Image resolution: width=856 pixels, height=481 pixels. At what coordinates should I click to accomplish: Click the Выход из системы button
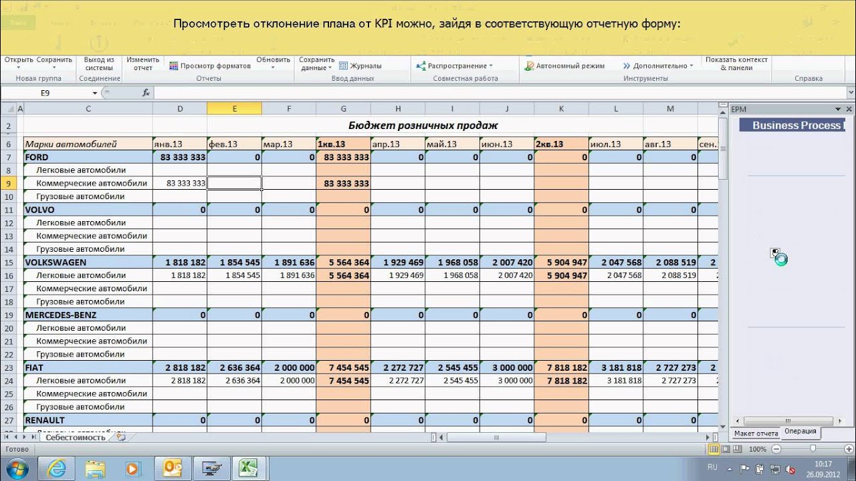coord(99,63)
